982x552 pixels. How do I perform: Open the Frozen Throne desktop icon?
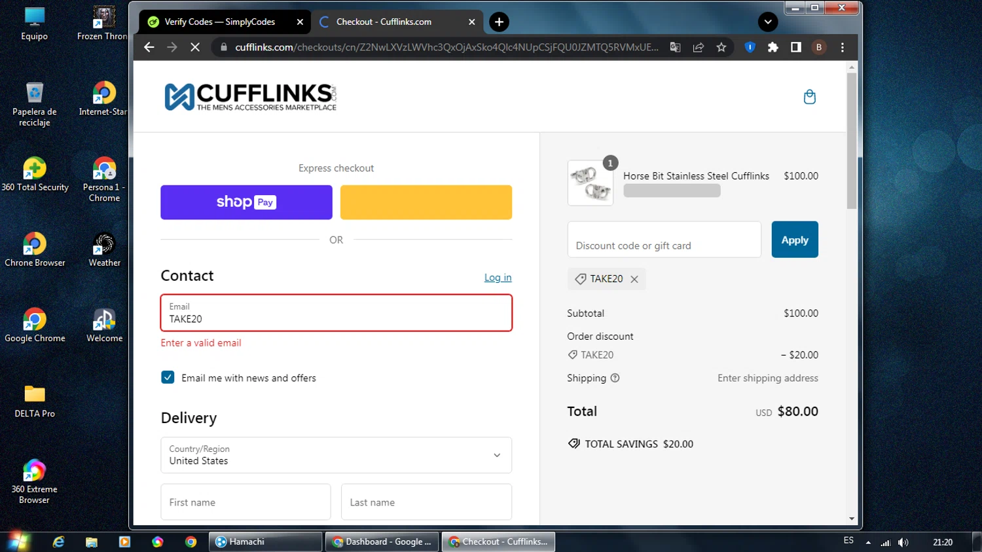[103, 24]
